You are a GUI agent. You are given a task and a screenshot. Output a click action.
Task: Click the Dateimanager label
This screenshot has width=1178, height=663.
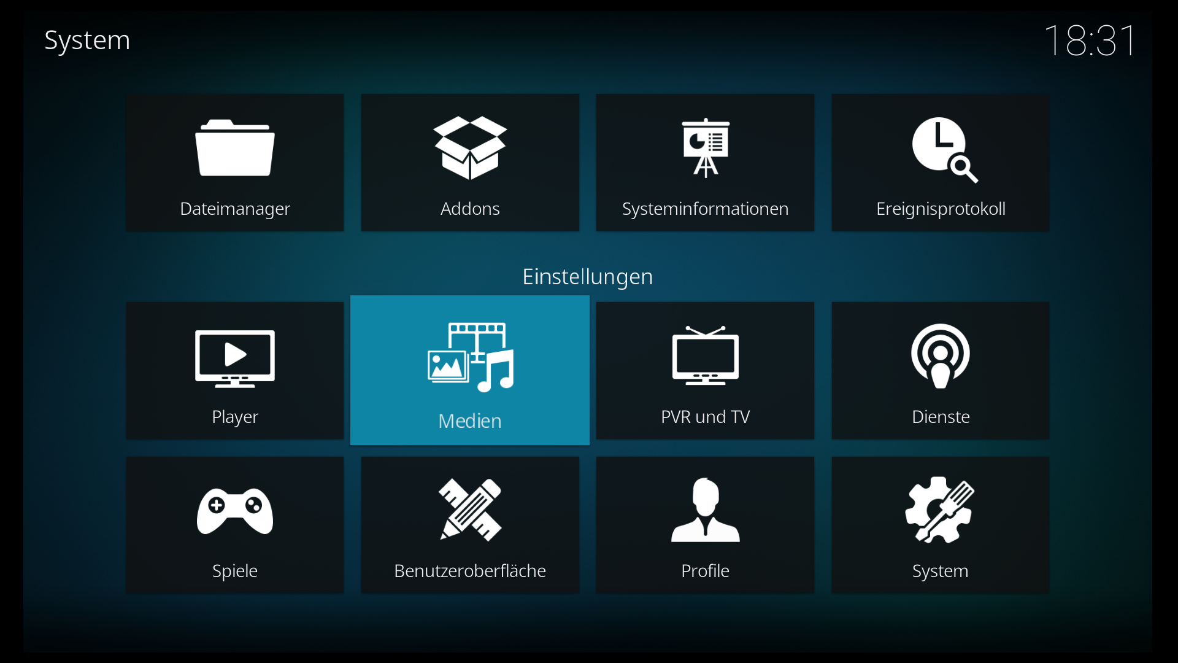235,209
